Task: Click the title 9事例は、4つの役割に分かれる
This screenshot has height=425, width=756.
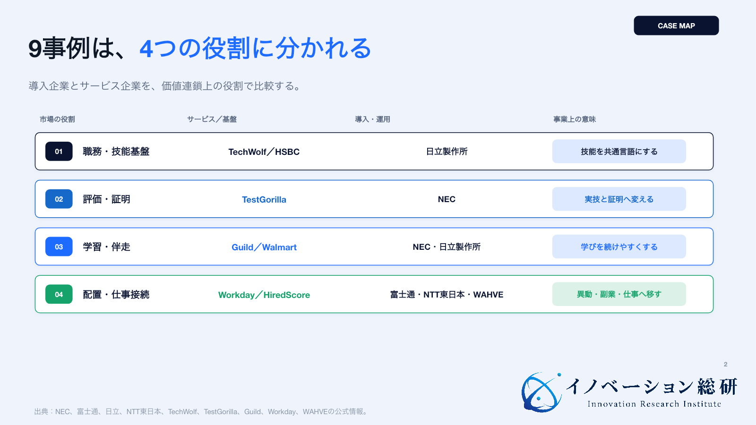Action: point(200,48)
